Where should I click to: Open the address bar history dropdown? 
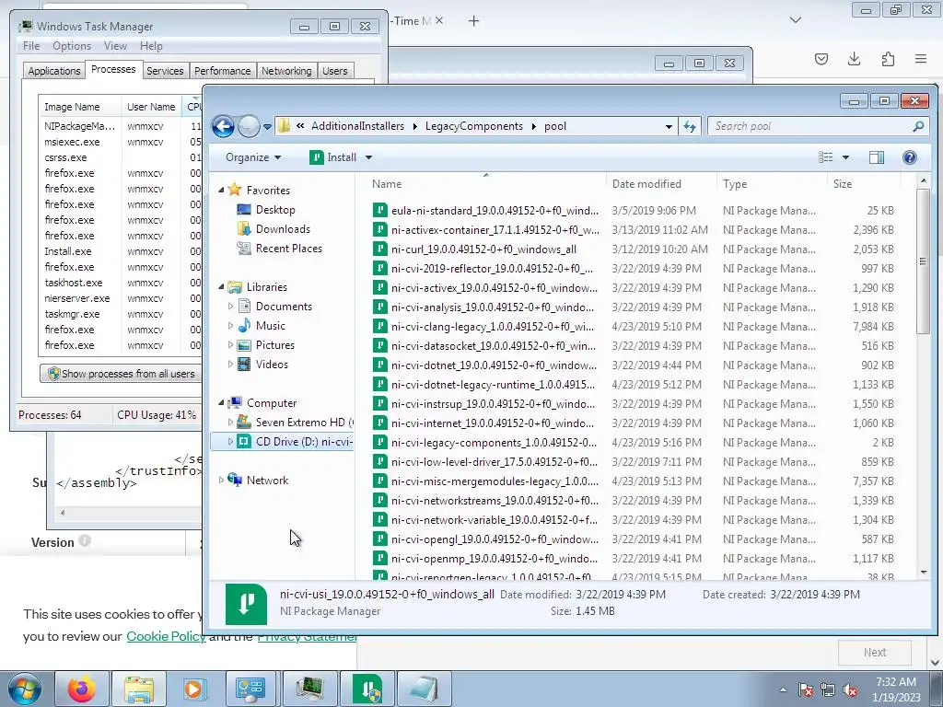(x=669, y=126)
